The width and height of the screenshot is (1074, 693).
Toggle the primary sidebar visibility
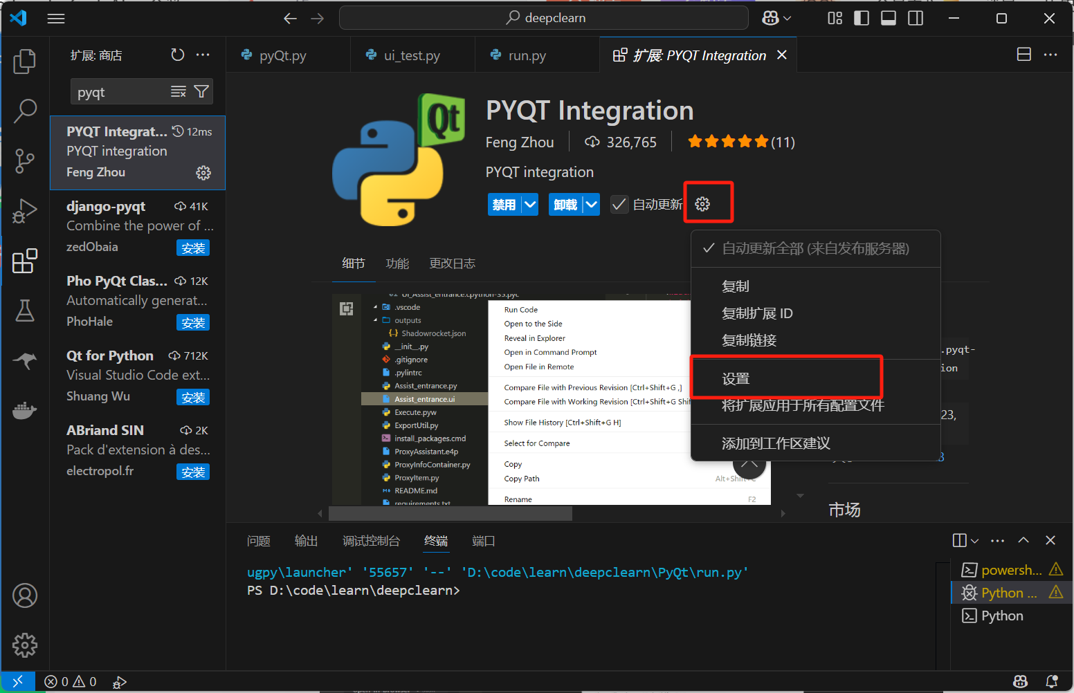[862, 18]
